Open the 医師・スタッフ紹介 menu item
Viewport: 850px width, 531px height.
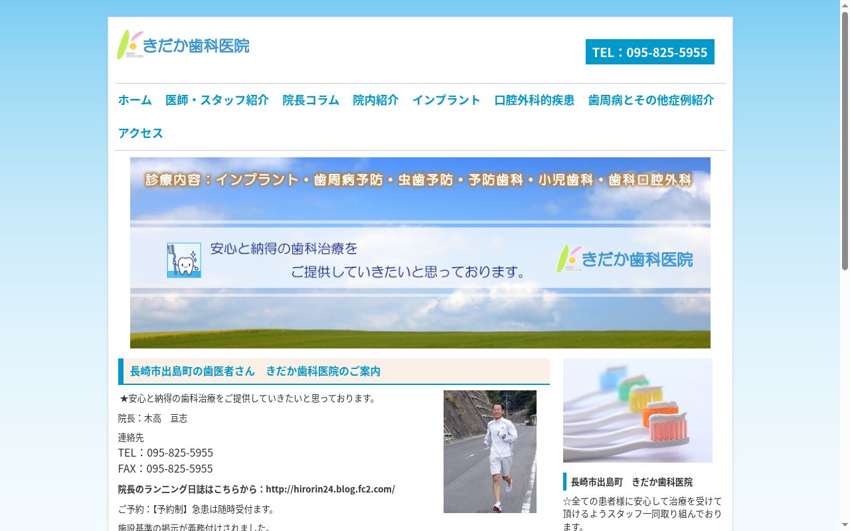[217, 100]
